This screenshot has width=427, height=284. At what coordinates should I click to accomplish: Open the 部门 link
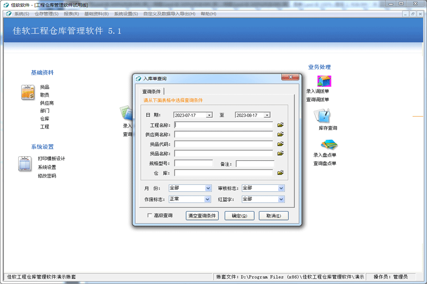click(45, 111)
